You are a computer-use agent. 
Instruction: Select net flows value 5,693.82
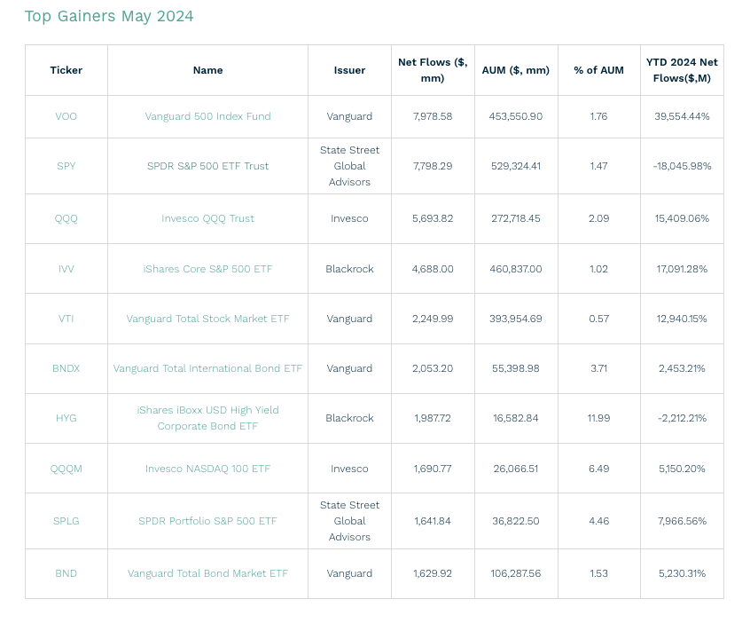(x=433, y=218)
